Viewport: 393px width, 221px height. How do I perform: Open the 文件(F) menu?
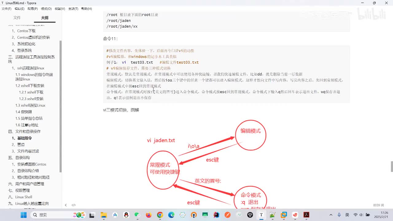point(6,9)
